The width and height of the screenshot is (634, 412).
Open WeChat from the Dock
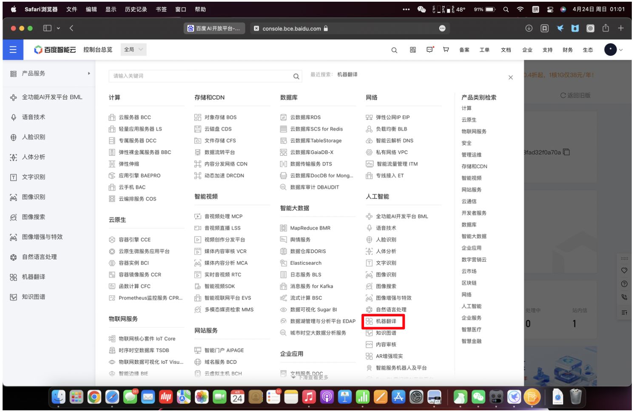coord(478,397)
